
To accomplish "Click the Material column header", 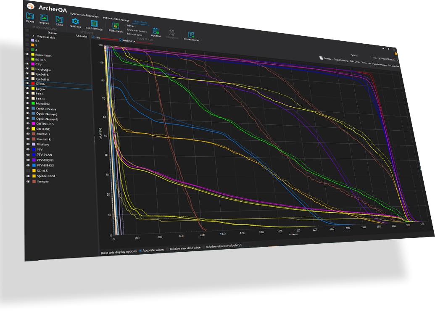I will click(x=82, y=36).
